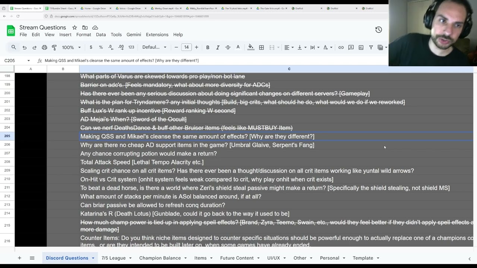This screenshot has height=268, width=477.
Task: Increase decimal places
Action: pos(121,47)
